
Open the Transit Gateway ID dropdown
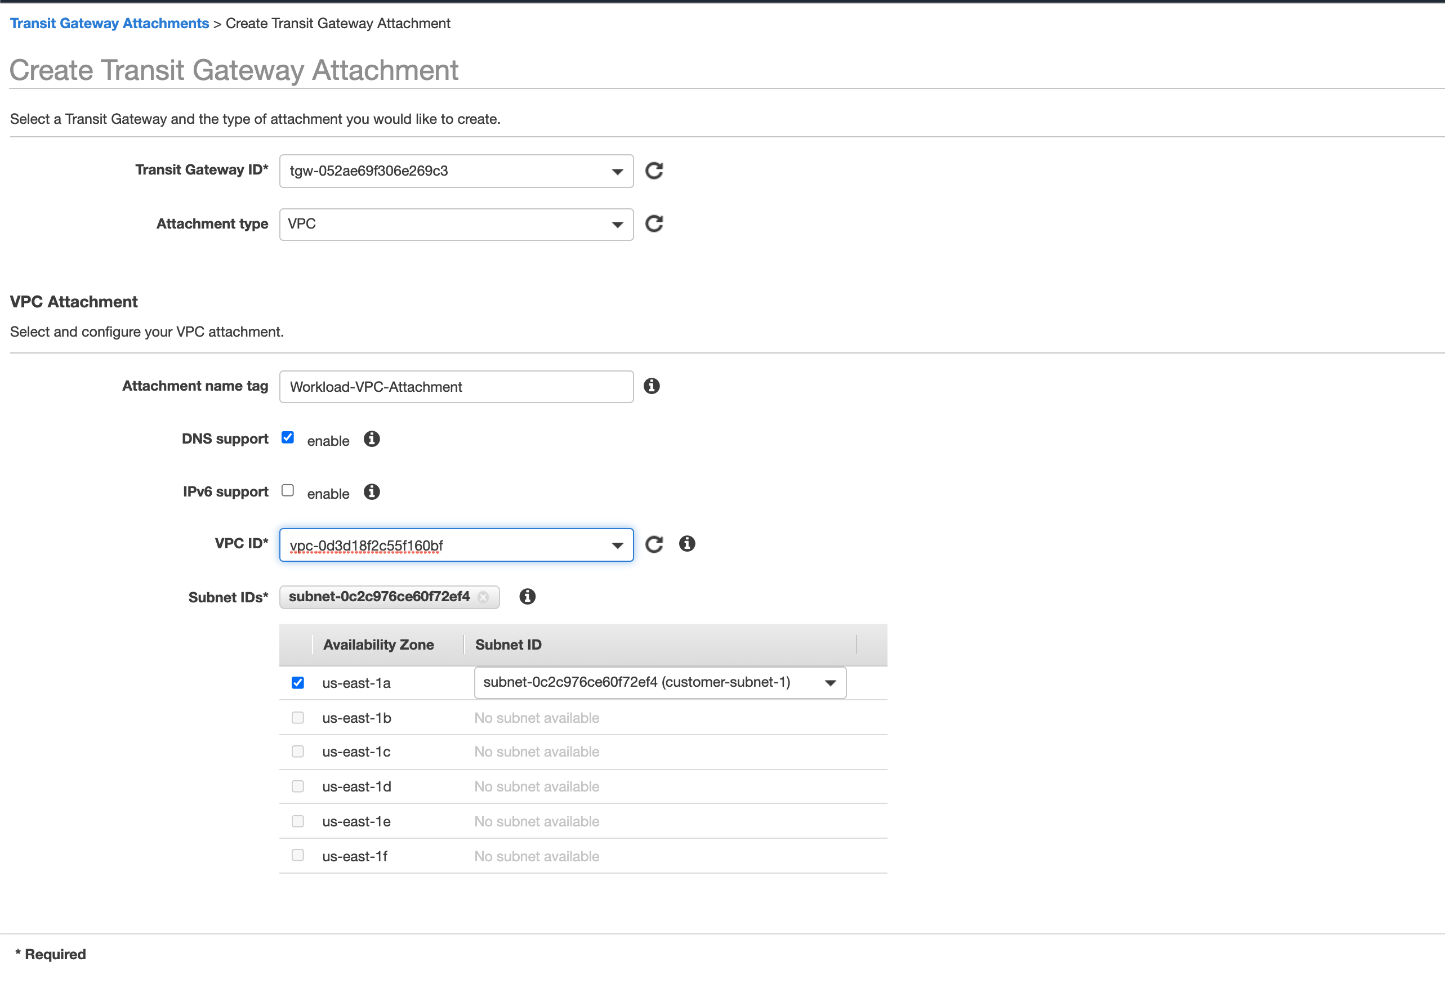coord(457,171)
